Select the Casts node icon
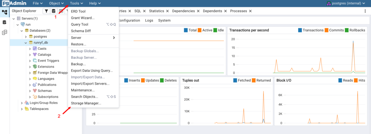Image resolution: width=371 pixels, height=134 pixels. pos(35,49)
